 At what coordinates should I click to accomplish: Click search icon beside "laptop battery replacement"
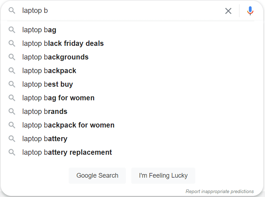(x=12, y=152)
